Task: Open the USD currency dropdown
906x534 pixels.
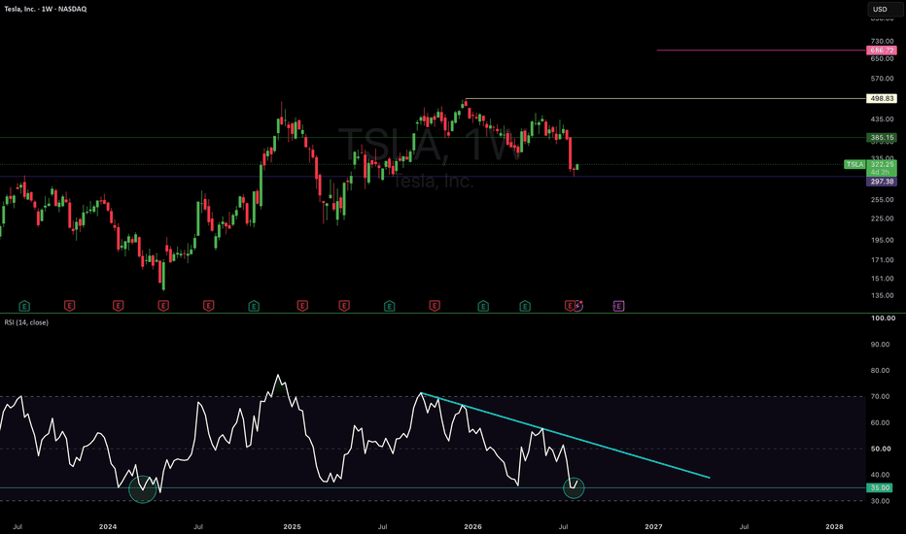Action: [x=886, y=10]
